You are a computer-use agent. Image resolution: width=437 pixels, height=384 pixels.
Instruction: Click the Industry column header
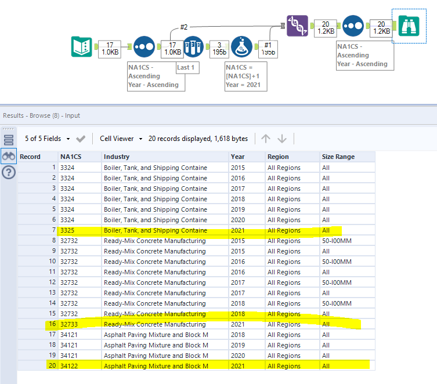coord(117,157)
